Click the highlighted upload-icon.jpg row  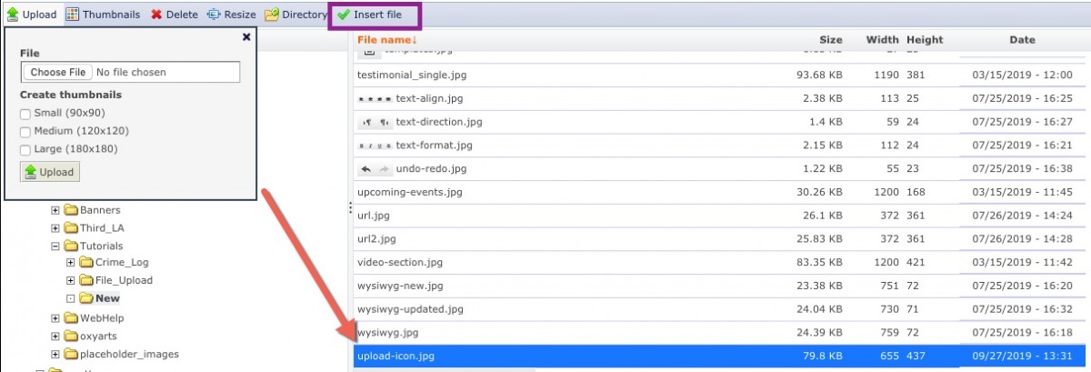point(721,357)
